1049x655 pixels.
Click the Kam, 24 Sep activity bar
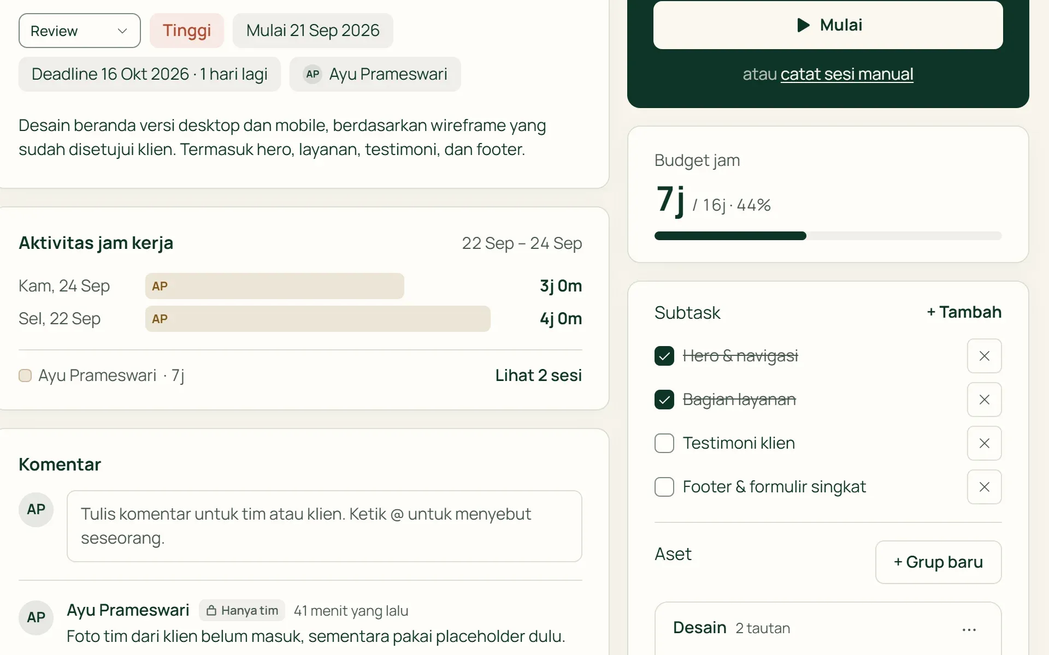[275, 286]
